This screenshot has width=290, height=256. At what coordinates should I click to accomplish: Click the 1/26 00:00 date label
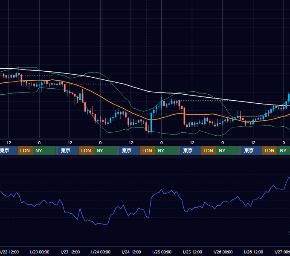(x=223, y=252)
